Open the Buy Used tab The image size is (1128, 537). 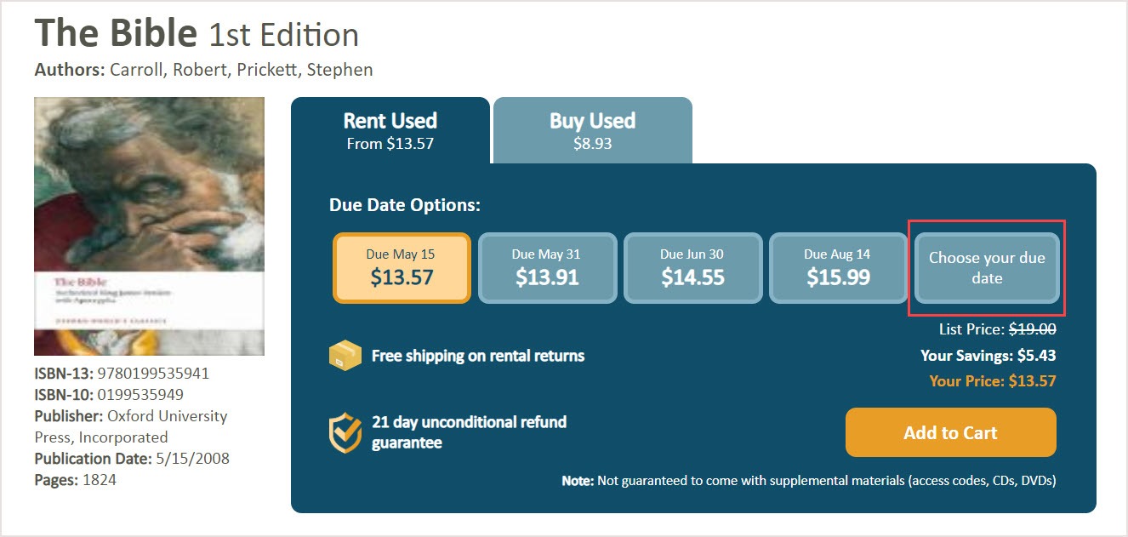pos(592,130)
